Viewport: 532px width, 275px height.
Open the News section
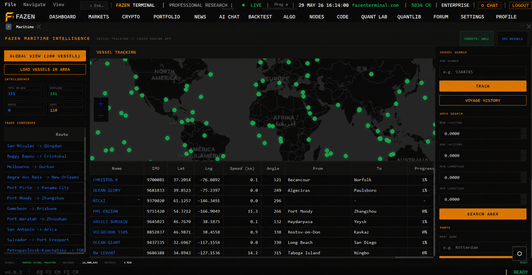tap(200, 17)
